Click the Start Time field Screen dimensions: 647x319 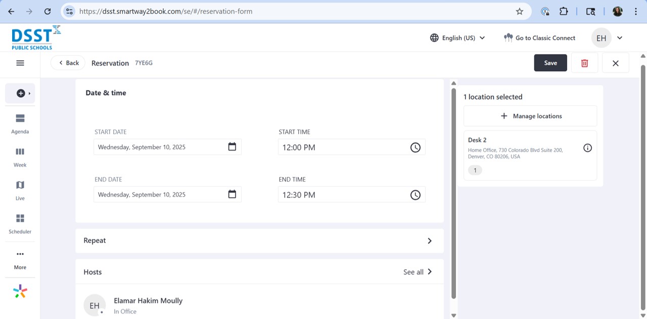point(352,147)
